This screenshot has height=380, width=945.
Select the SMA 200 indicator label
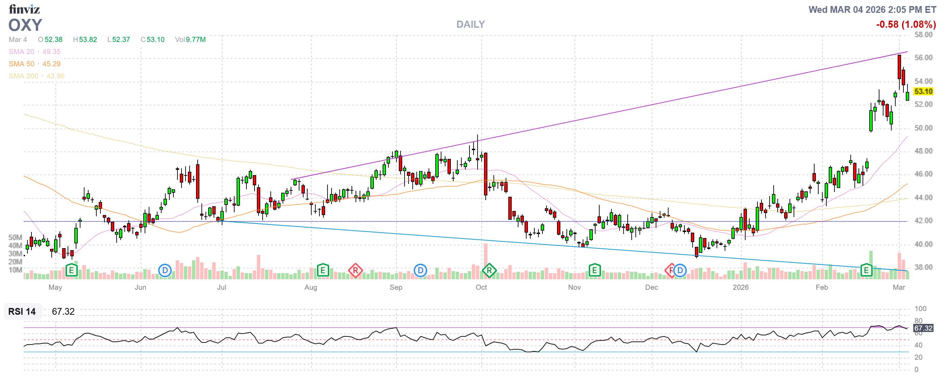click(23, 76)
